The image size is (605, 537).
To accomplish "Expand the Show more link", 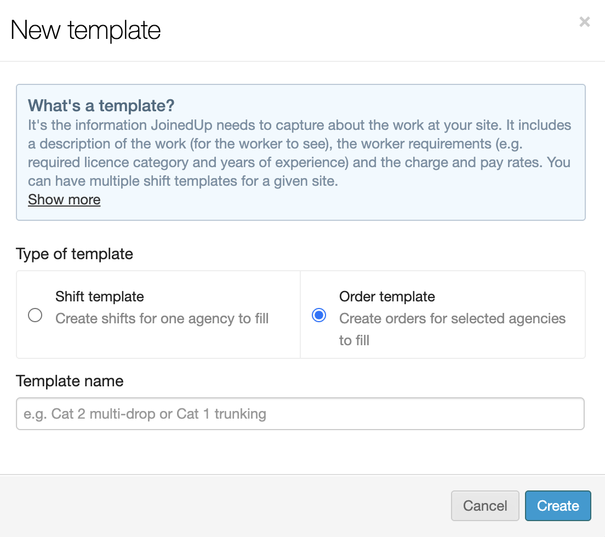I will click(x=64, y=199).
